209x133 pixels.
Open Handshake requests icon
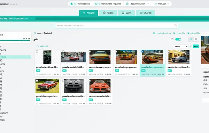[96, 4]
